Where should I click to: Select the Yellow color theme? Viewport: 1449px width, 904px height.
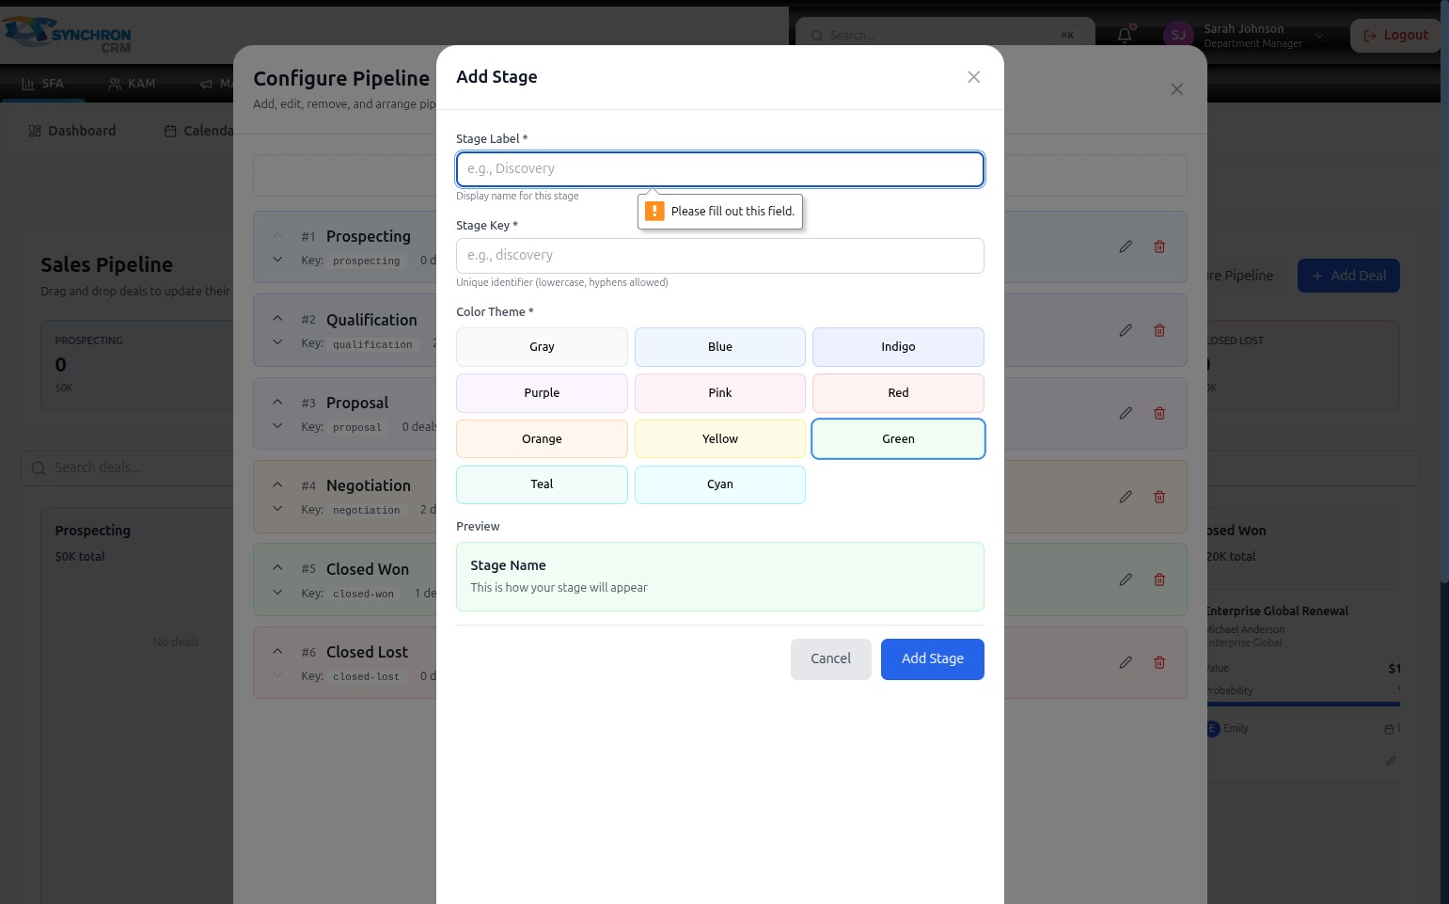(x=720, y=439)
